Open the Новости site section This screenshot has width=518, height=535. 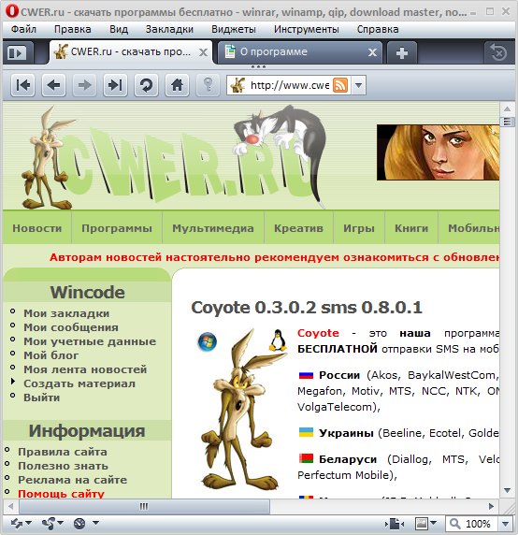click(x=37, y=228)
